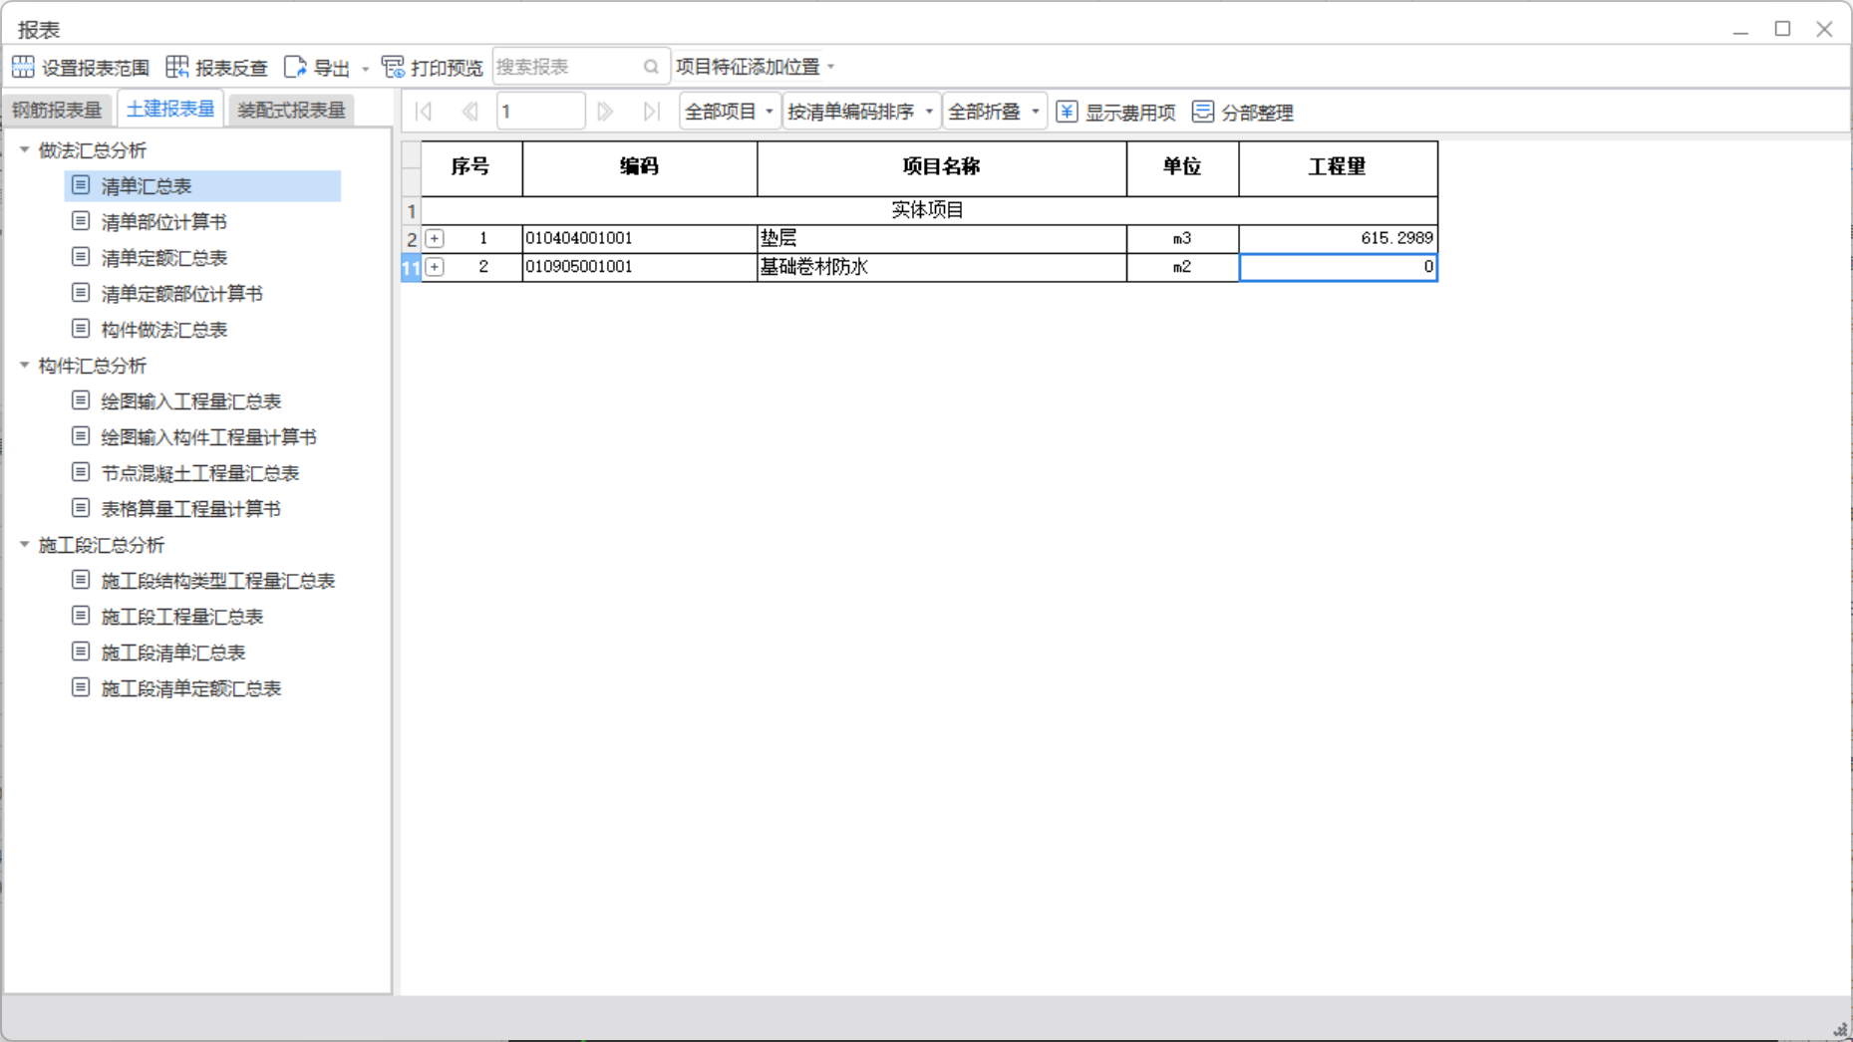Click the 编码 column header
The height and width of the screenshot is (1042, 1853).
639,167
